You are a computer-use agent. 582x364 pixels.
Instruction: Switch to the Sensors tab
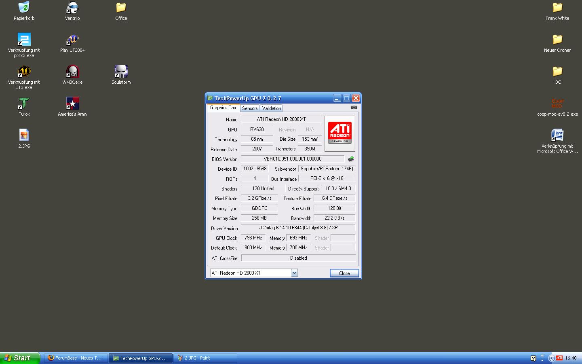250,108
